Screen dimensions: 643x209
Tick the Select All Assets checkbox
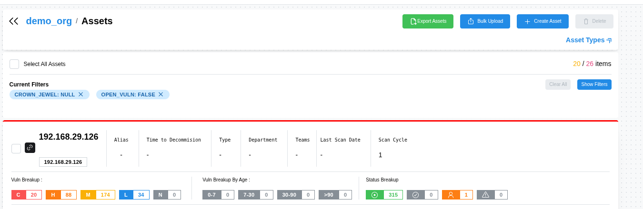coord(14,64)
